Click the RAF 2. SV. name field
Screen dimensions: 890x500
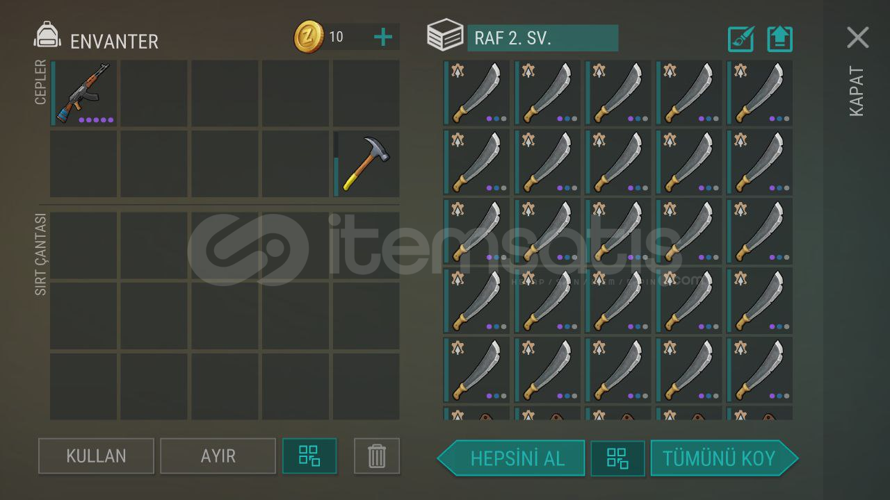point(542,38)
